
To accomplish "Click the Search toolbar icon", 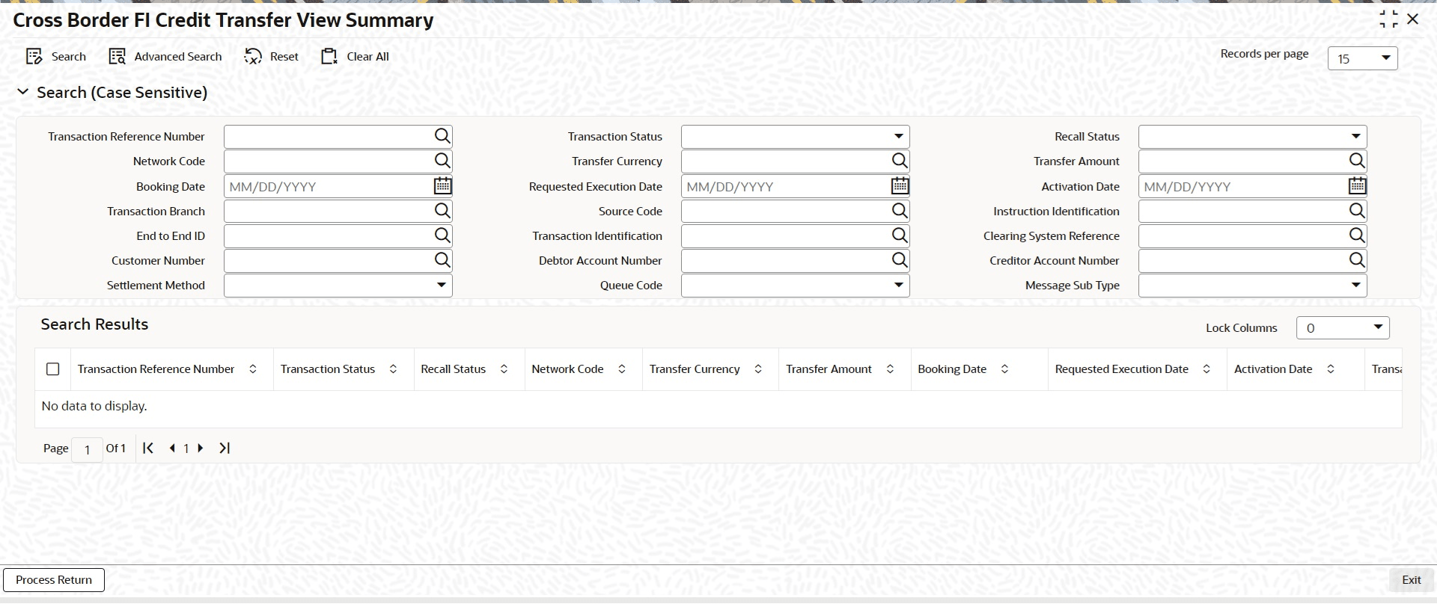I will coord(34,57).
